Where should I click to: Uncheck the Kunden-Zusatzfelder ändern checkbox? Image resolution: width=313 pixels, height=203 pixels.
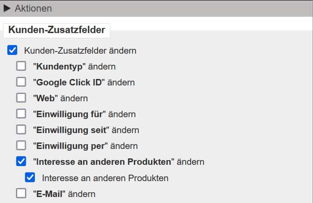pyautogui.click(x=12, y=51)
